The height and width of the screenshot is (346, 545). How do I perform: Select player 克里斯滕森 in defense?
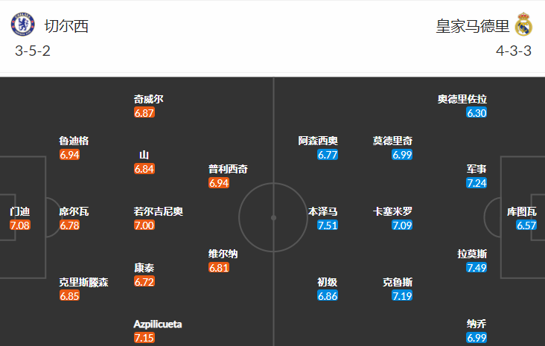tap(84, 282)
